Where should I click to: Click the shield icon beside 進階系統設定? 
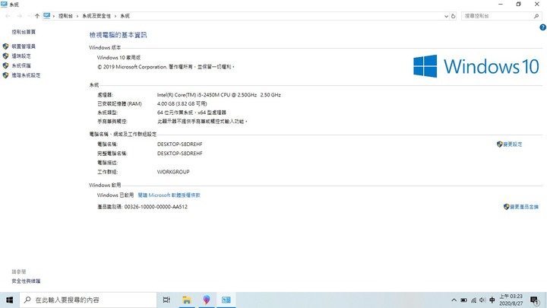[x=5, y=75]
